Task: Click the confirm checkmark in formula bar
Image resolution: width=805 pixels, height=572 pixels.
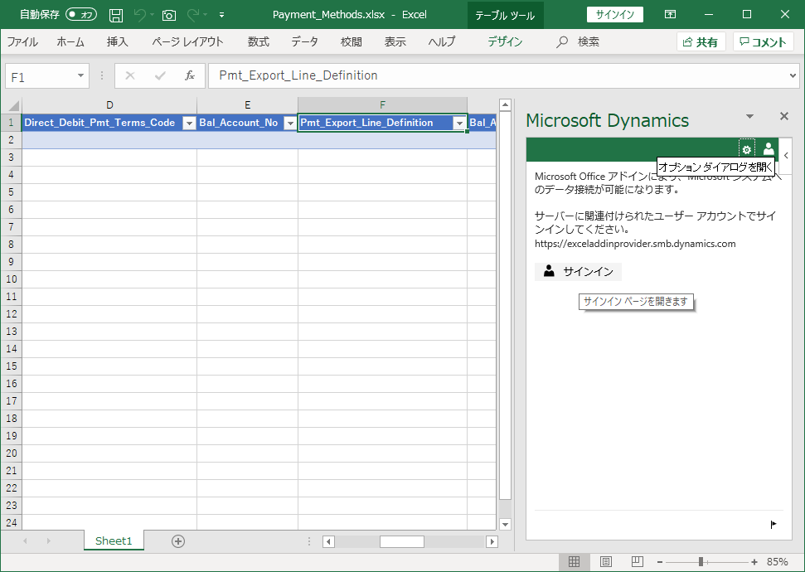Action: coord(160,76)
